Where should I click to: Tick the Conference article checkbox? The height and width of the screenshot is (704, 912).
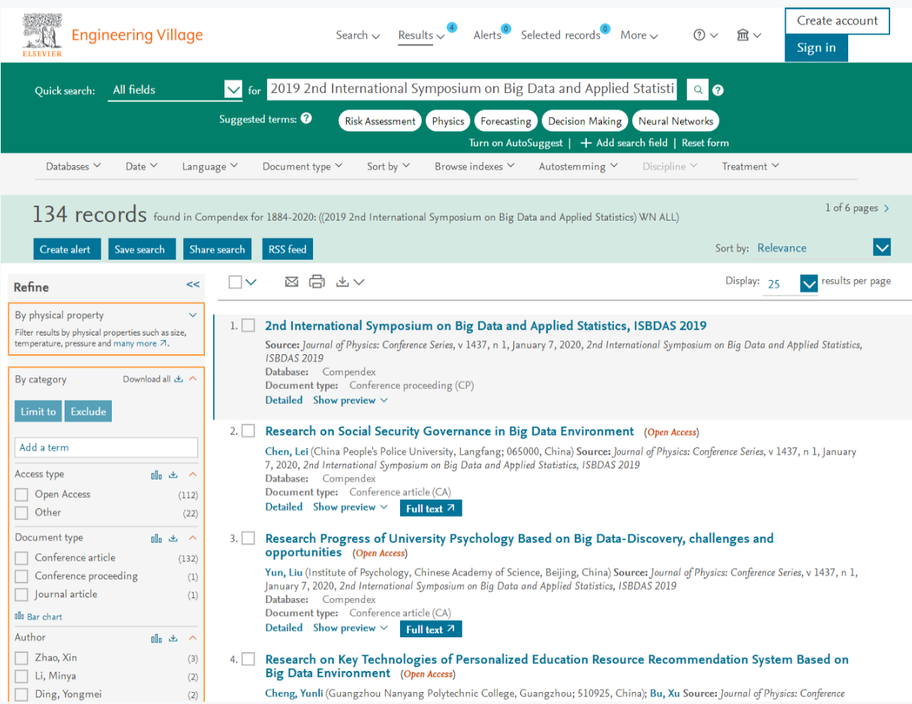pyautogui.click(x=22, y=558)
